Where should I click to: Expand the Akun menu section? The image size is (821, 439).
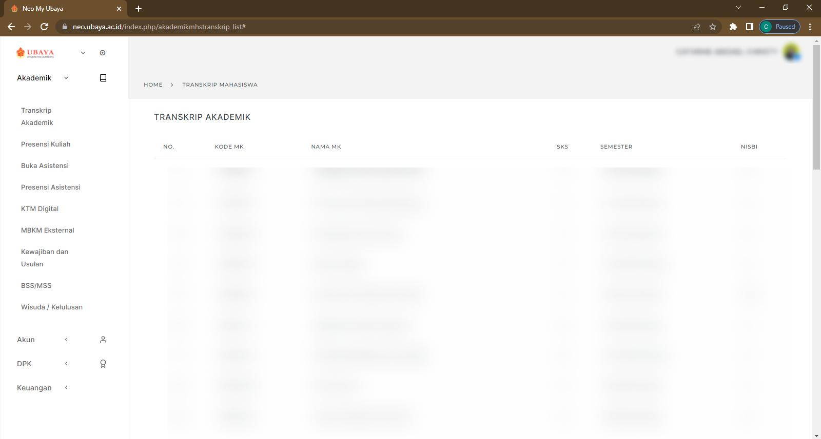pos(66,340)
